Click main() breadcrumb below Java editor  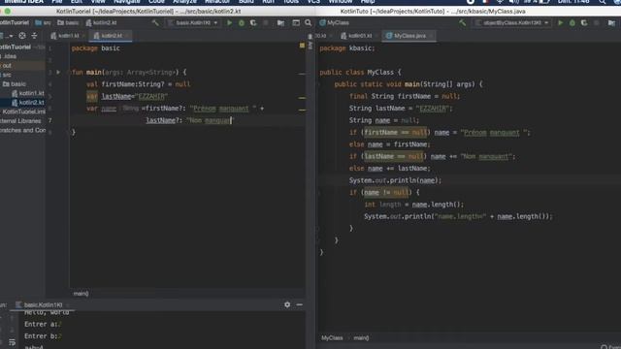point(361,338)
